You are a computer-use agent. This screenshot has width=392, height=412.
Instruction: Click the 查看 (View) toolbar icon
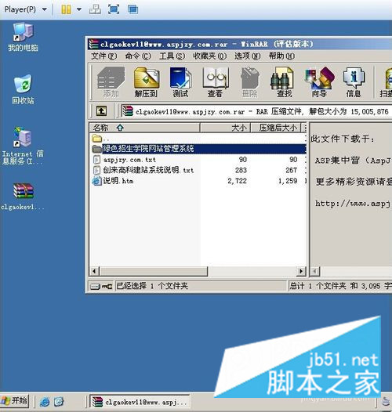coord(215,82)
